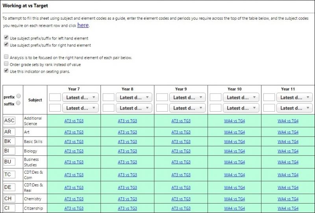Click the DE subject code field
This screenshot has height=213, width=315.
tap(9, 187)
